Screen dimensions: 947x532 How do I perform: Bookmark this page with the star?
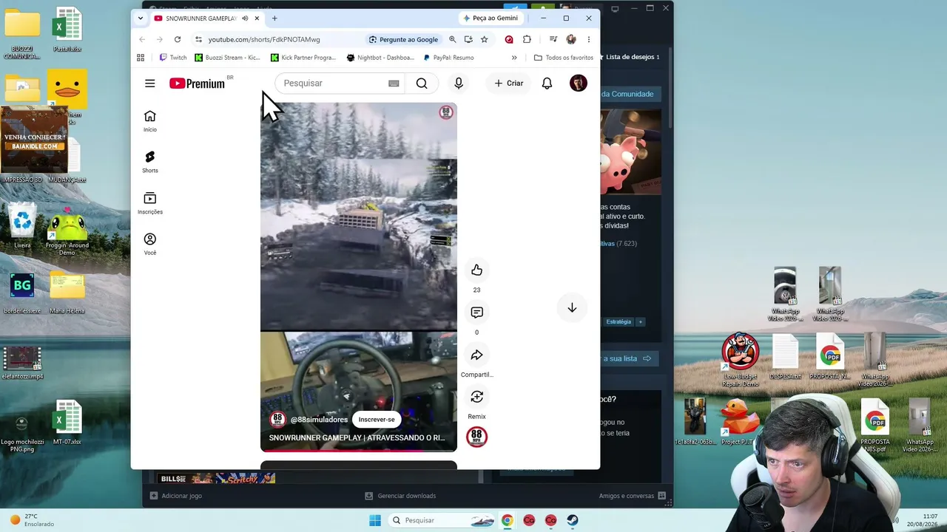pyautogui.click(x=485, y=39)
